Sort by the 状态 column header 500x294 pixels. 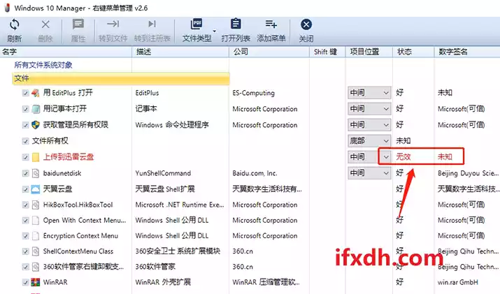413,52
